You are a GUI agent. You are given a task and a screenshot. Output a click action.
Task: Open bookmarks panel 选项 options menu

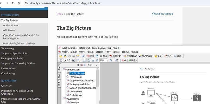(x=90, y=65)
